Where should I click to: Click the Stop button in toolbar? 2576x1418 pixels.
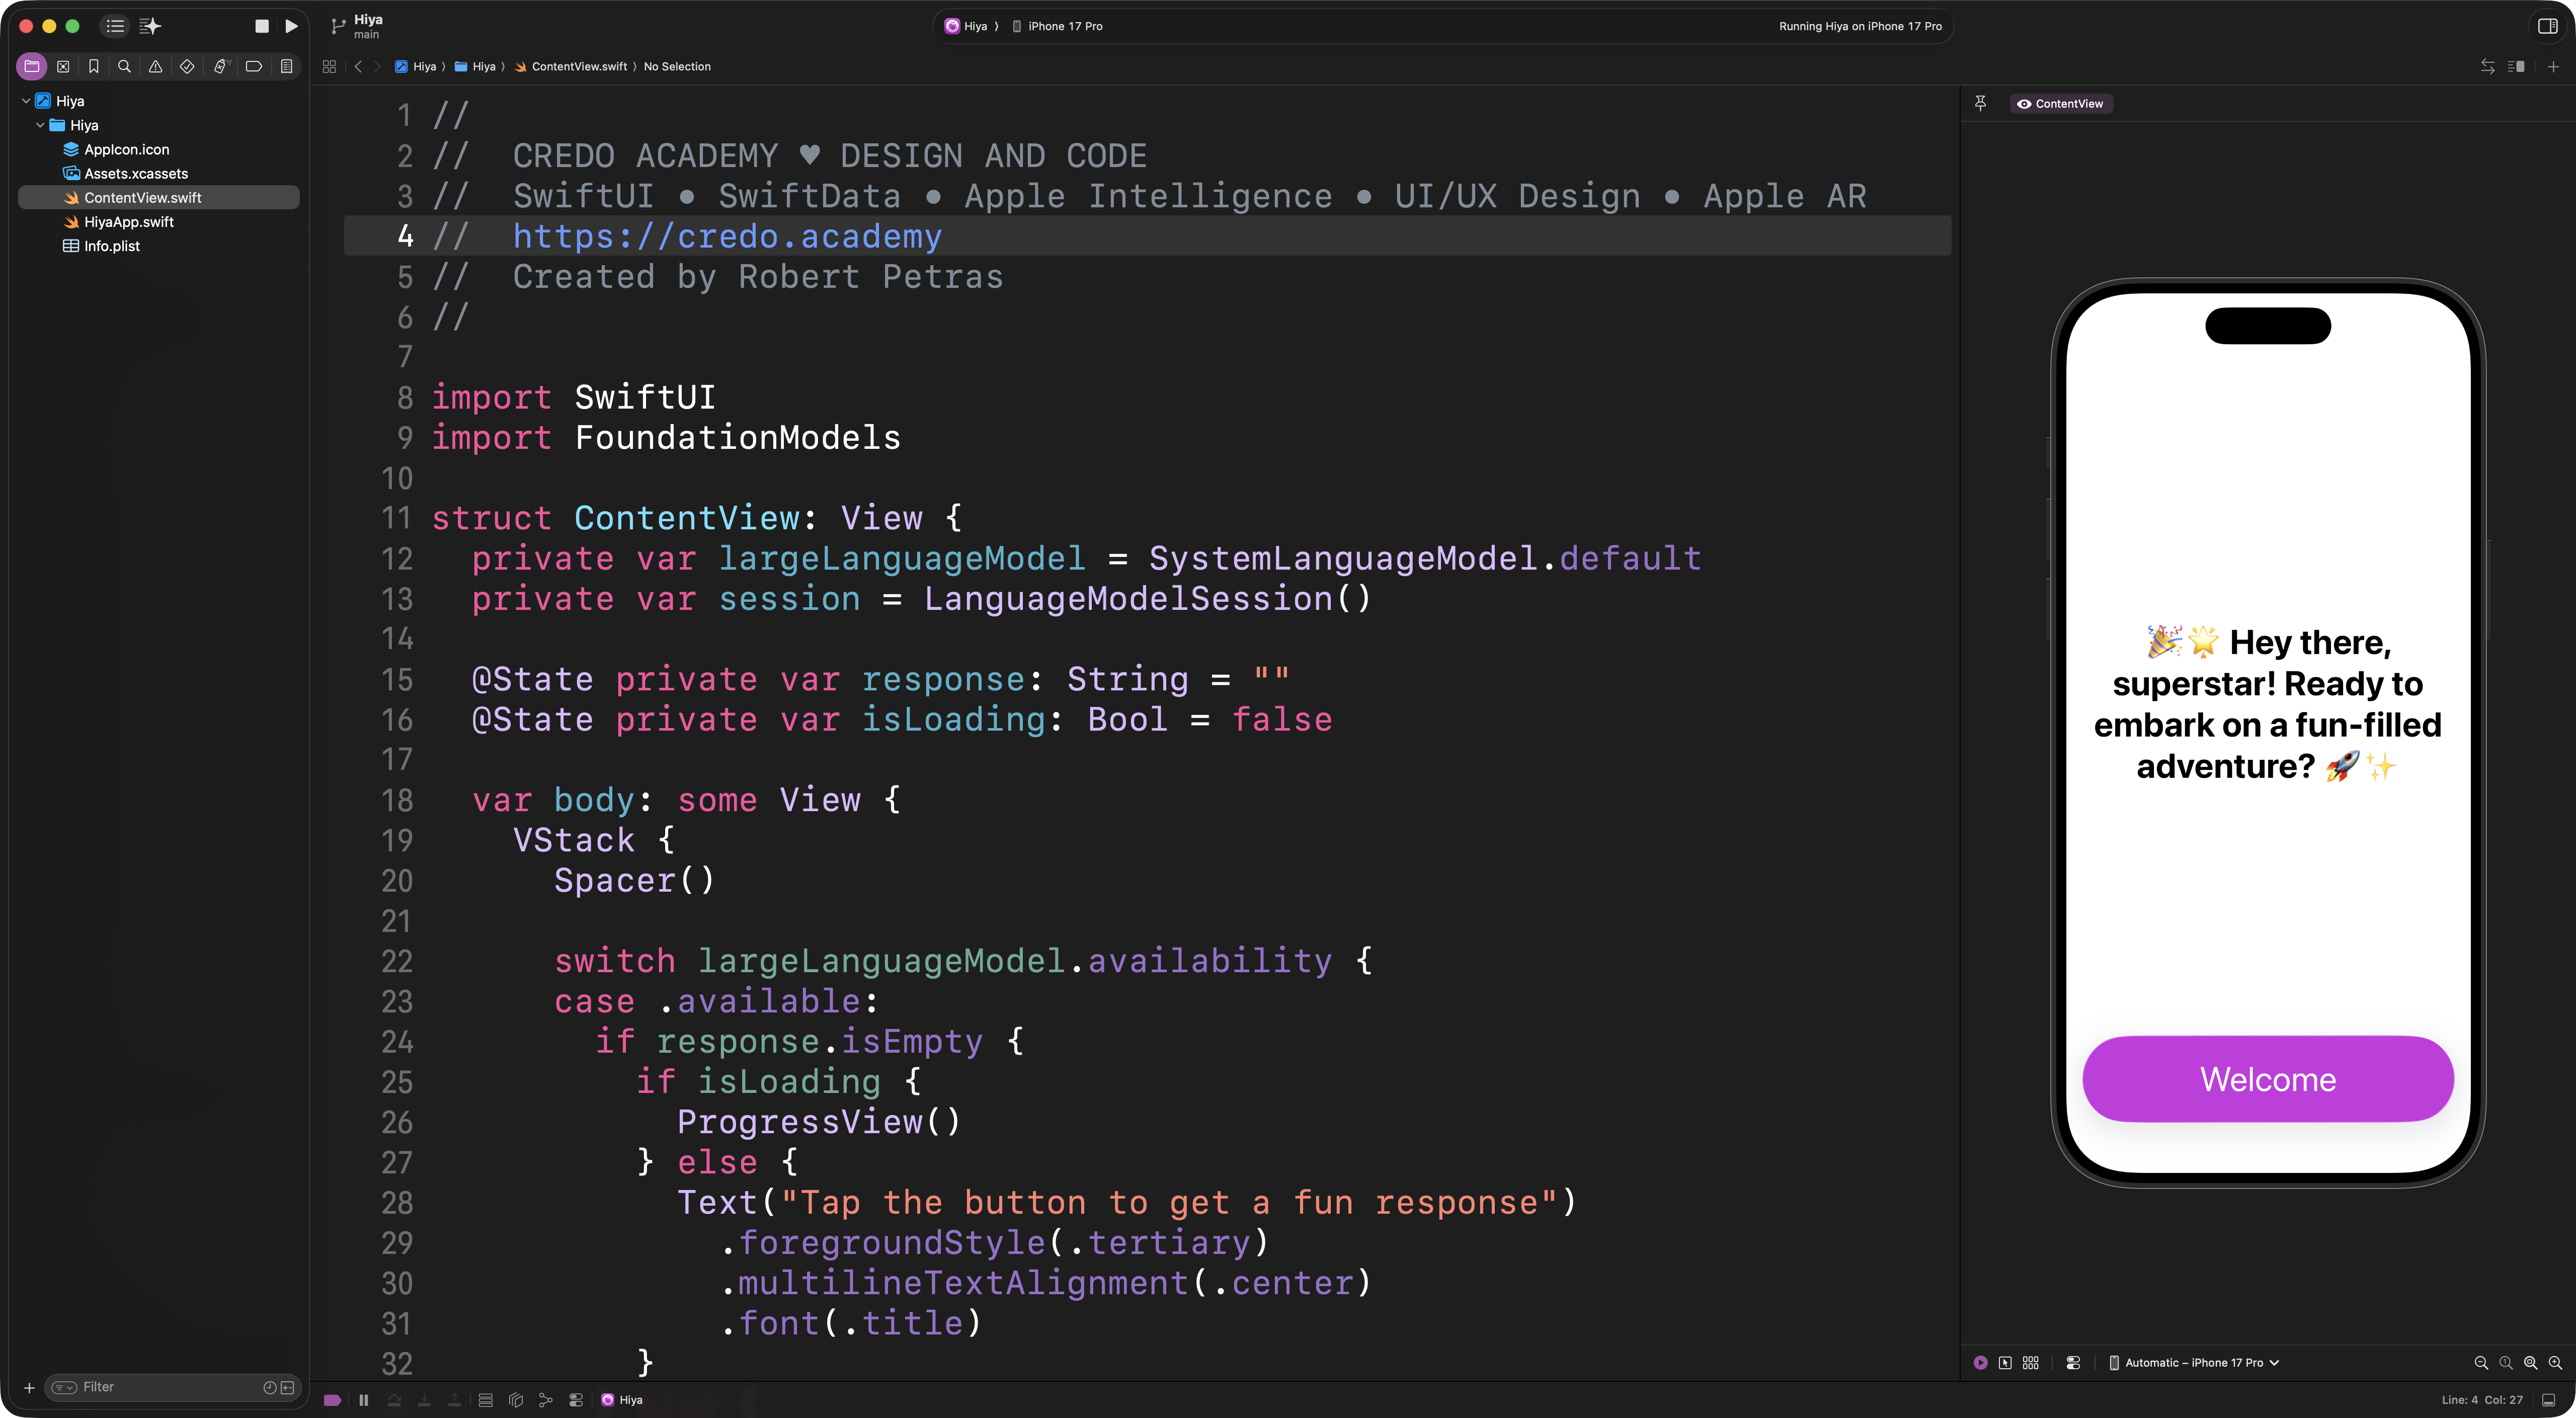pos(262,26)
